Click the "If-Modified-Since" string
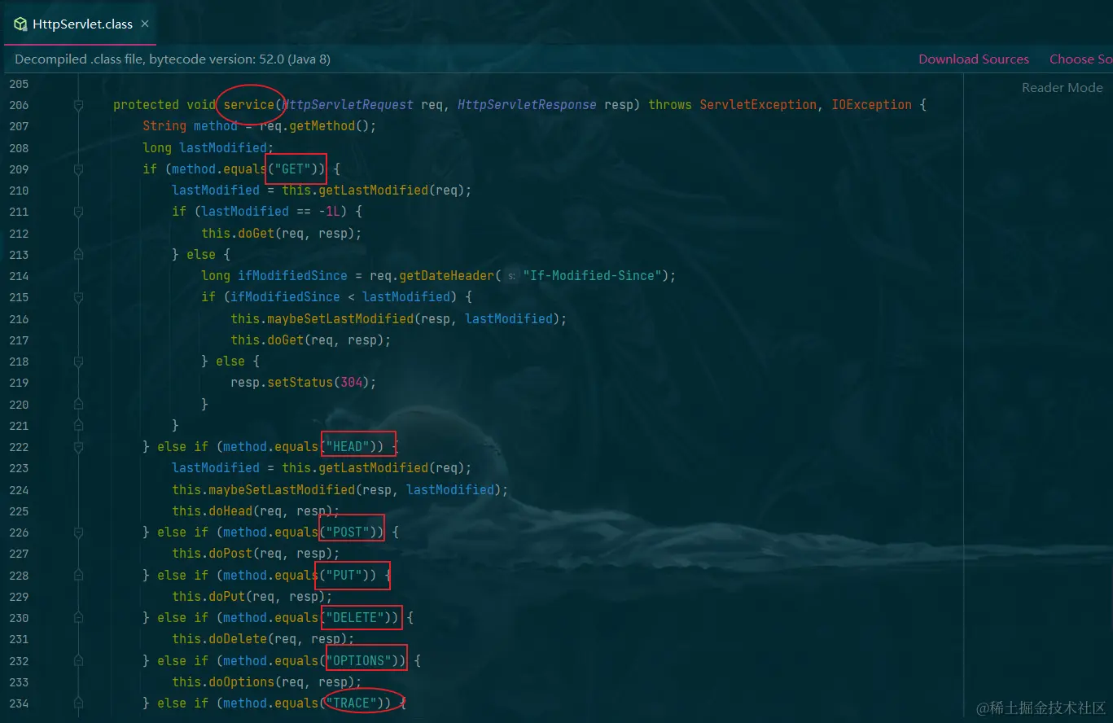Image resolution: width=1113 pixels, height=723 pixels. point(592,276)
